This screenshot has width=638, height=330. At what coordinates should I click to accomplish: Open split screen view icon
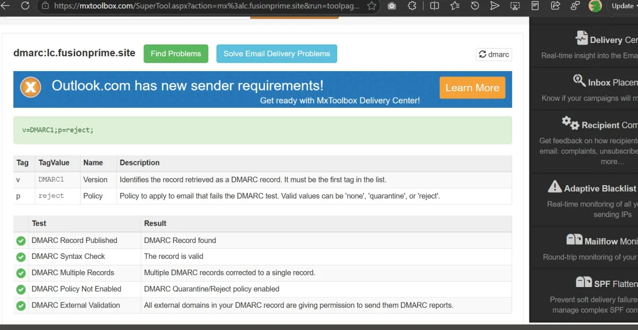pyautogui.click(x=434, y=6)
